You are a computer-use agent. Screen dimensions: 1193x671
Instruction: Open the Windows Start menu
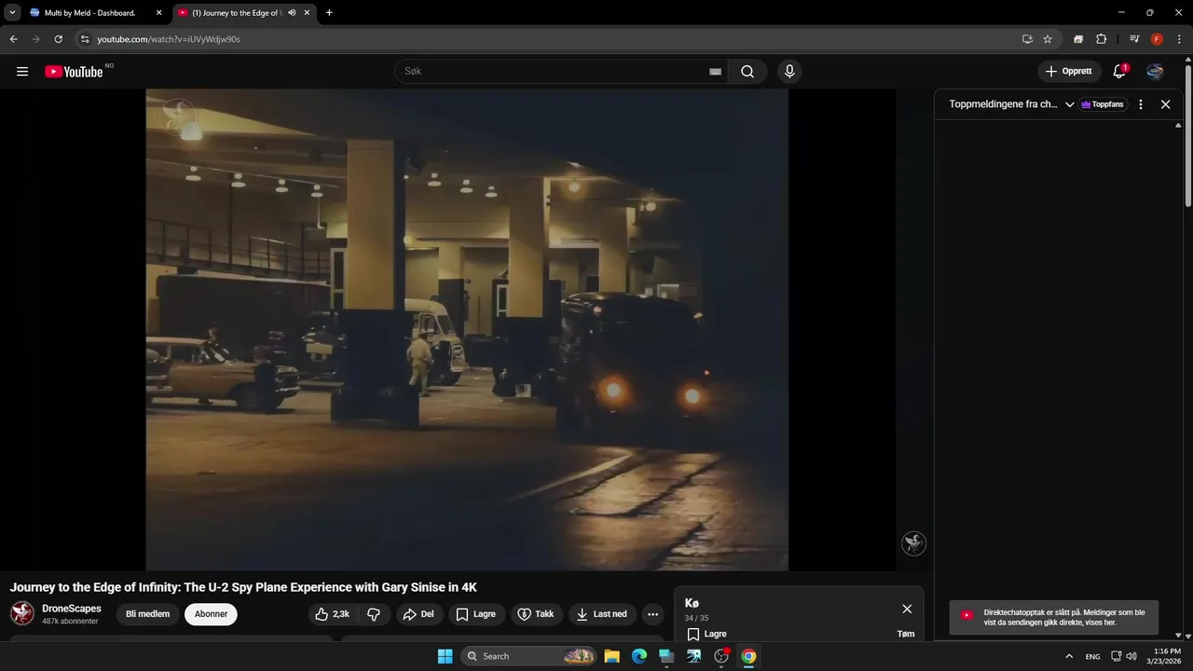[x=445, y=656]
